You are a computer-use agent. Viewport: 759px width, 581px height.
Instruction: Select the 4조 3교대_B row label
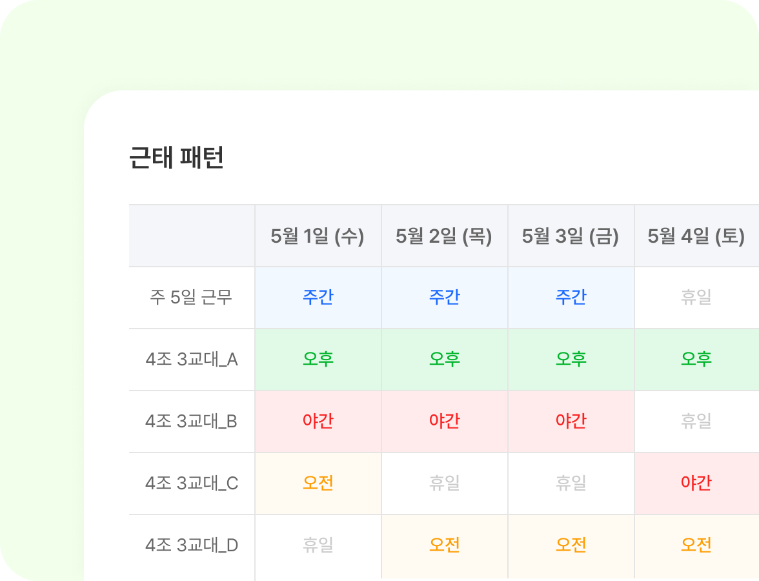[191, 422]
